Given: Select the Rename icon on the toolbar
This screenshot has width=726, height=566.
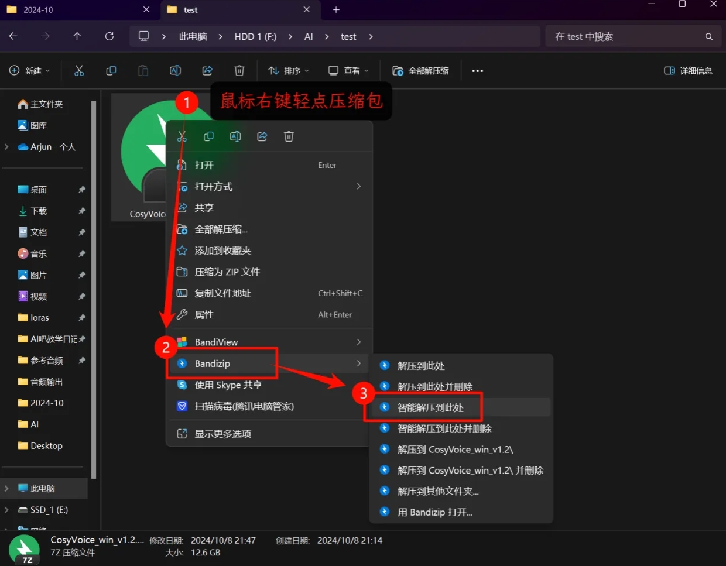Looking at the screenshot, I should [174, 70].
